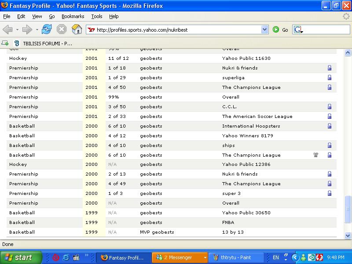Click the trophy icon in Basketball Champions League row

coord(315,155)
